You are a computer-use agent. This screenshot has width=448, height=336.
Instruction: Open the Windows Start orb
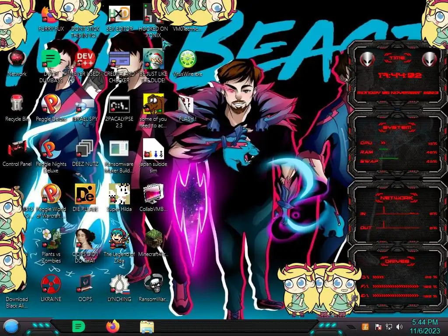tap(11, 326)
